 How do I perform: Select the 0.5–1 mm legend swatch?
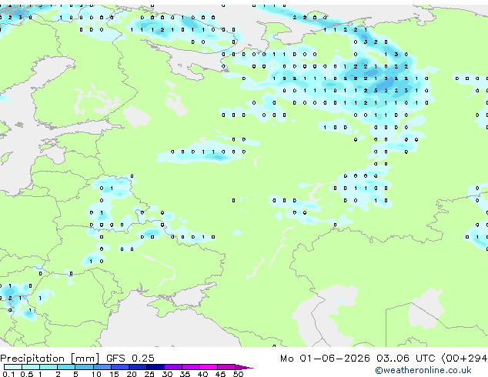click(x=31, y=367)
